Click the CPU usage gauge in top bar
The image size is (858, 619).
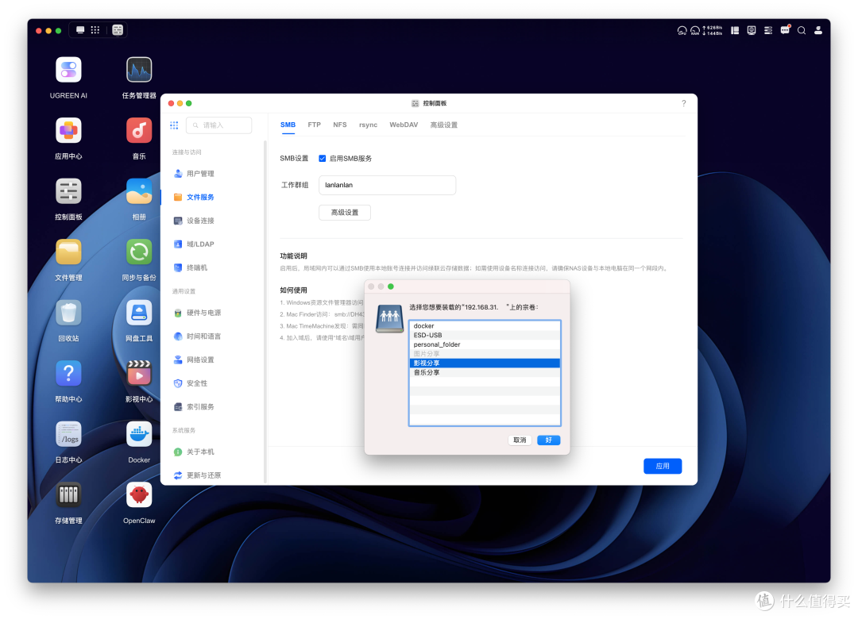click(x=682, y=31)
